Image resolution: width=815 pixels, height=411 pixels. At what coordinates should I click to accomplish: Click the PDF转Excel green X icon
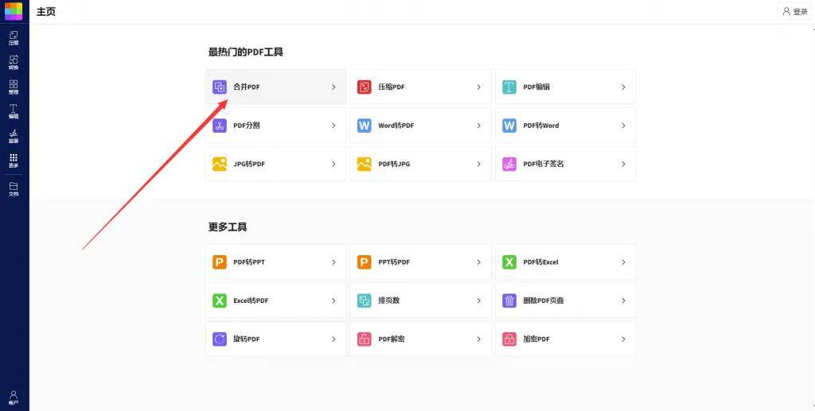tap(509, 262)
